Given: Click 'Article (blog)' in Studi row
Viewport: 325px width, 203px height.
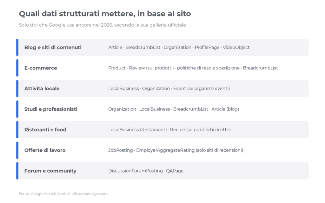Looking at the screenshot, I should coord(225,109).
